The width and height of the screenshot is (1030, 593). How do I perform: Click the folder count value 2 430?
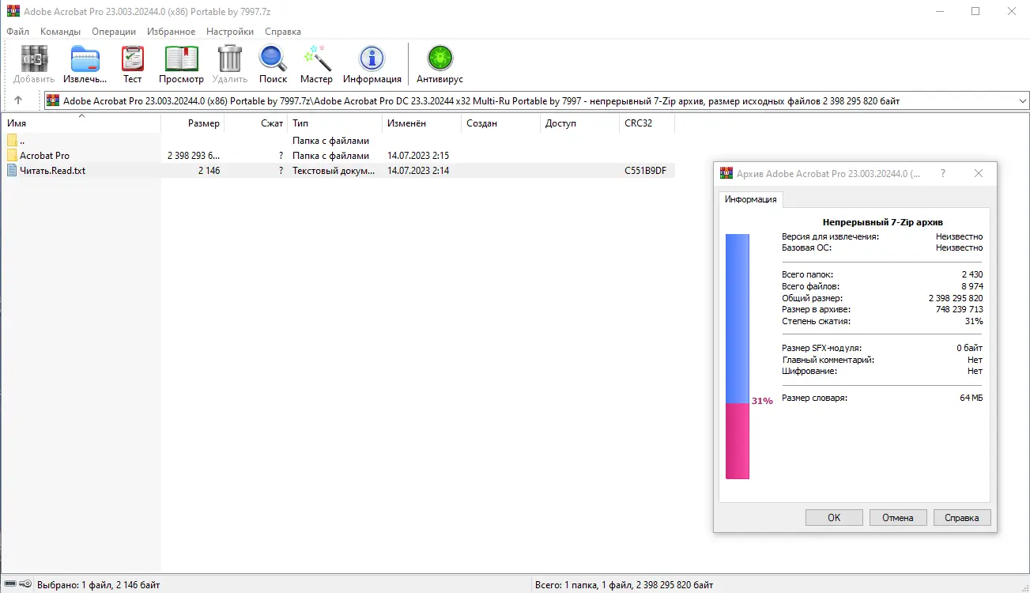tap(972, 274)
